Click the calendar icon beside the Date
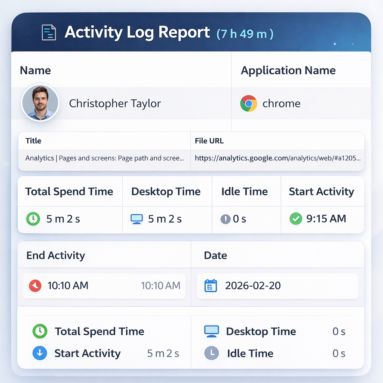Viewport: 383px width, 383px height. pos(211,285)
